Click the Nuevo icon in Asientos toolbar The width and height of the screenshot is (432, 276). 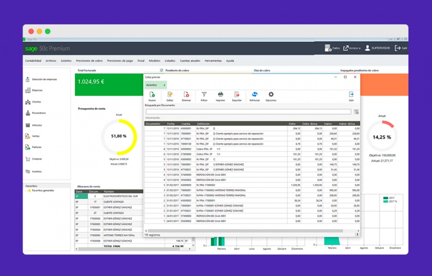click(152, 94)
